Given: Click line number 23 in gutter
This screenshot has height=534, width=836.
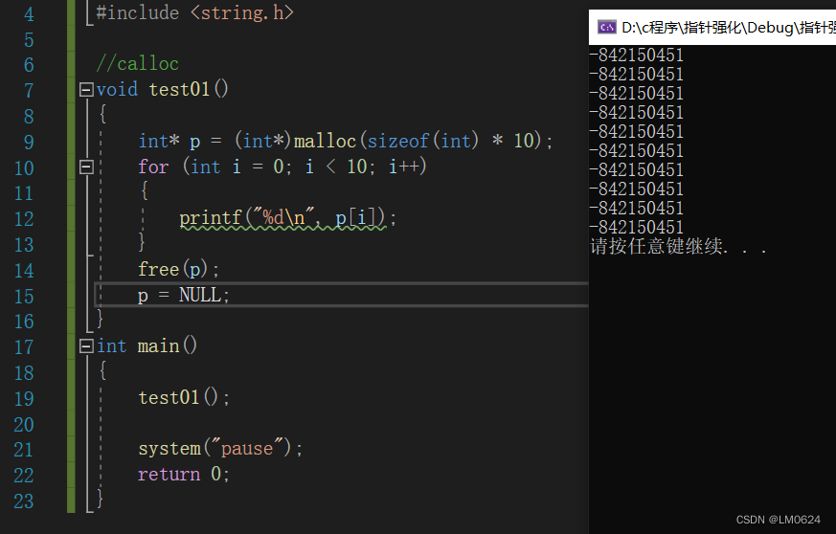Looking at the screenshot, I should click(x=24, y=501).
